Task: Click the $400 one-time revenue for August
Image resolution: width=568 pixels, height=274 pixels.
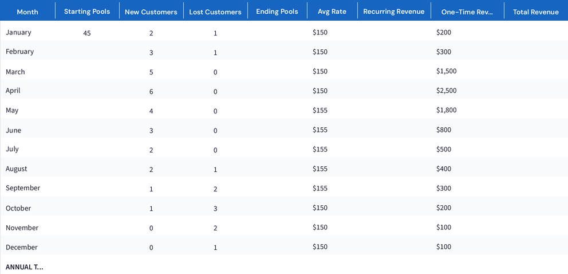Action: pyautogui.click(x=444, y=169)
